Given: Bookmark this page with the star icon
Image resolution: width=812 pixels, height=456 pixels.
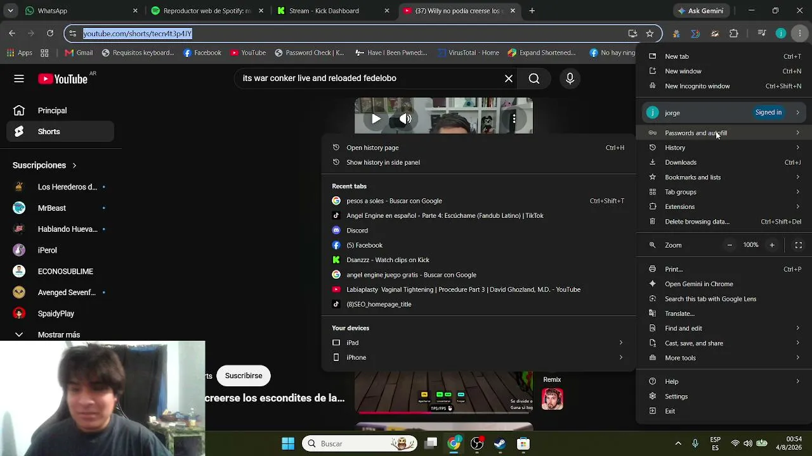Looking at the screenshot, I should 650,33.
